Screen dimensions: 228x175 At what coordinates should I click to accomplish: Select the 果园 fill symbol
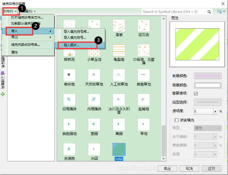[119, 127]
